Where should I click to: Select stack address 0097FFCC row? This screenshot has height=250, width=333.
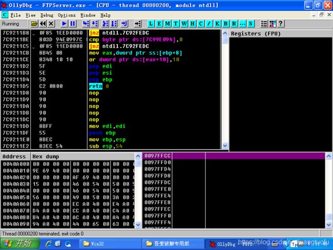click(x=234, y=156)
